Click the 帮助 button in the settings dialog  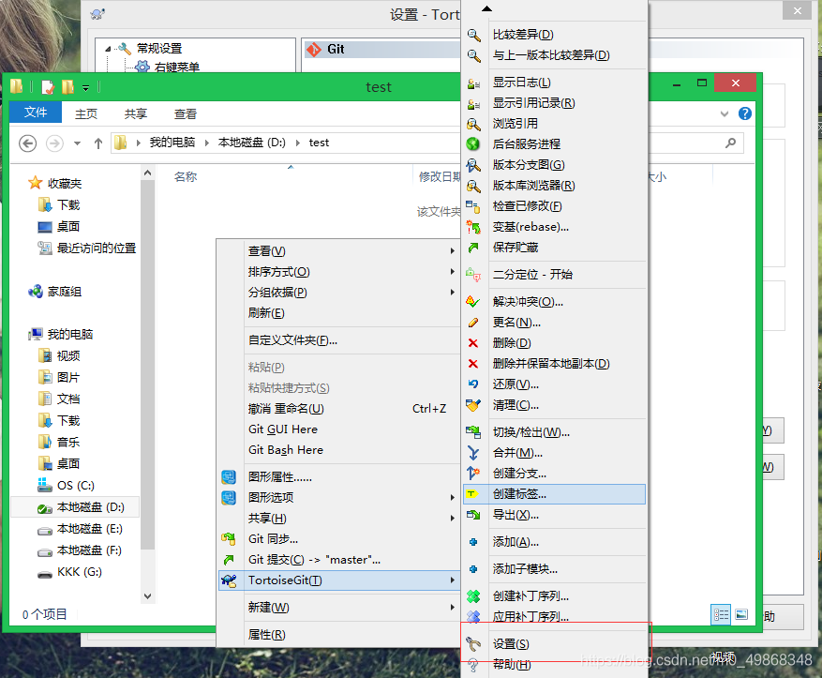pos(785,616)
